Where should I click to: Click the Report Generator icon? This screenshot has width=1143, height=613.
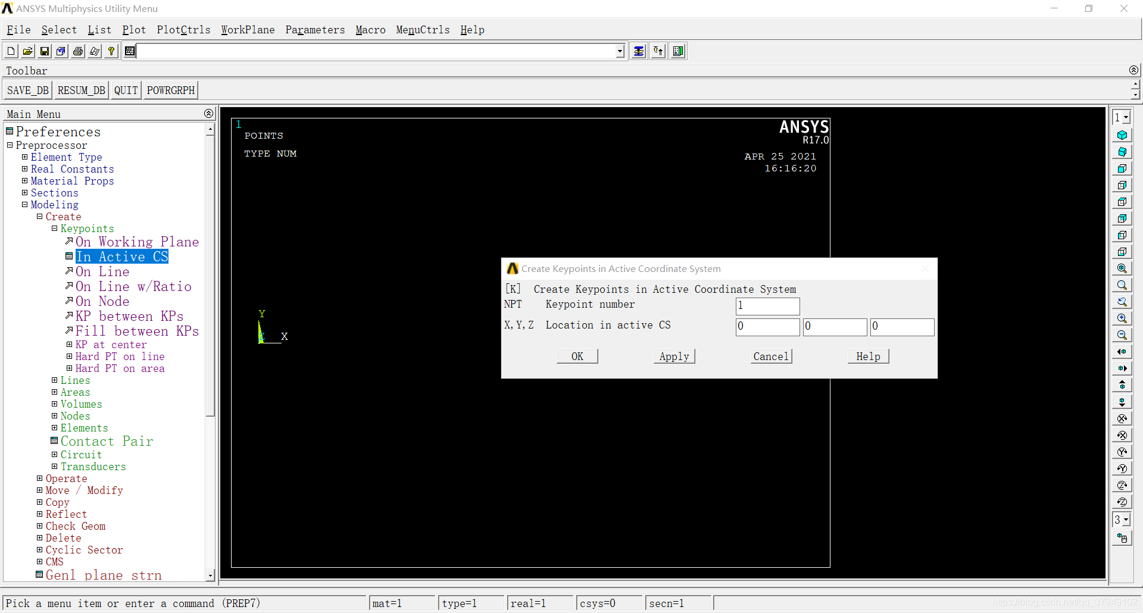click(x=94, y=51)
